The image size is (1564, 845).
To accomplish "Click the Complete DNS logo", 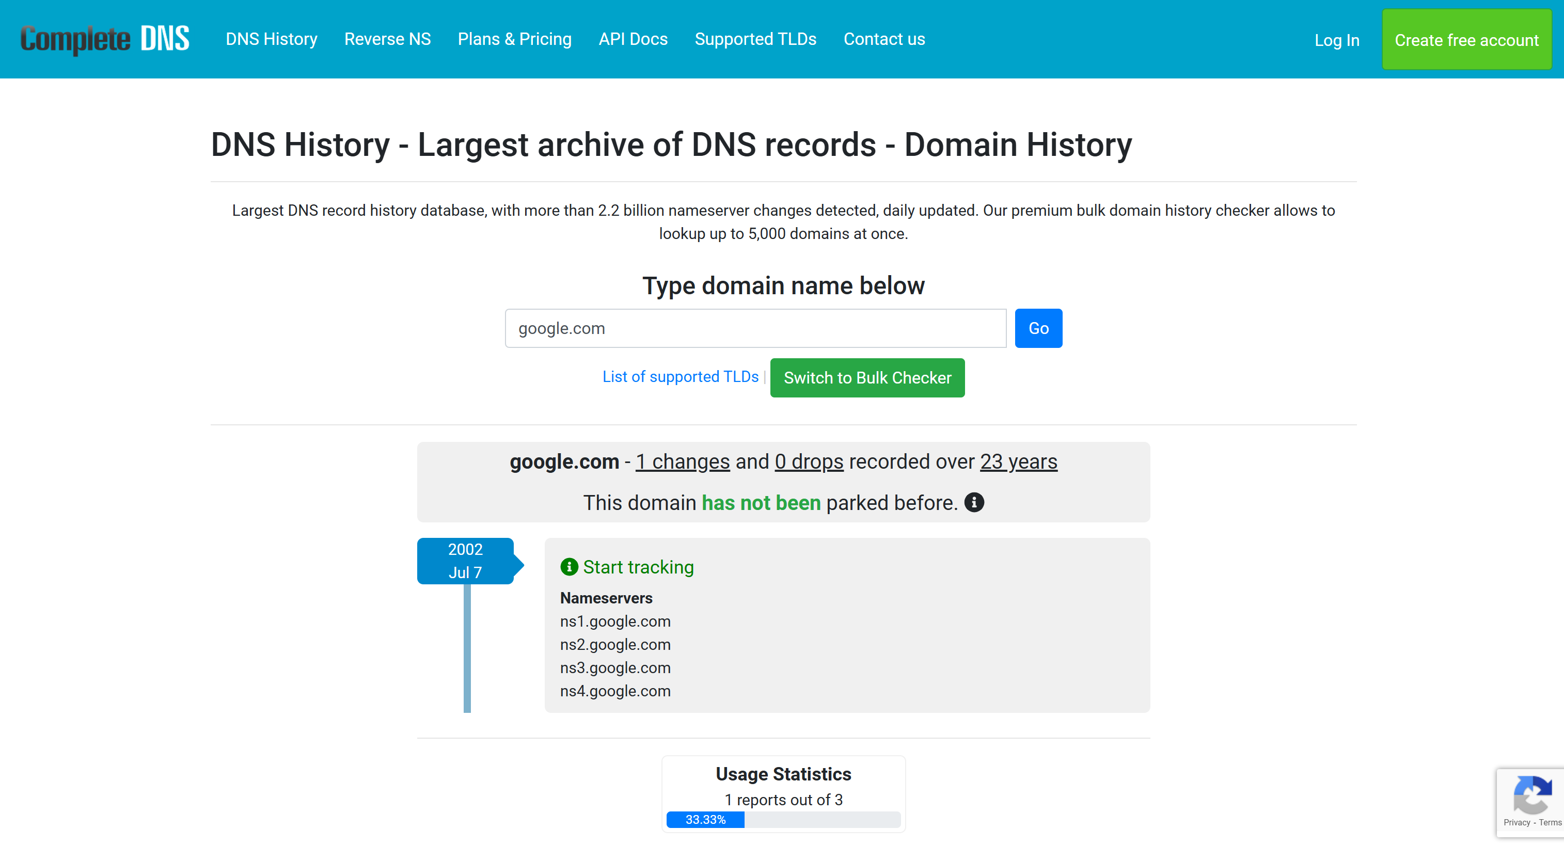I will point(104,39).
